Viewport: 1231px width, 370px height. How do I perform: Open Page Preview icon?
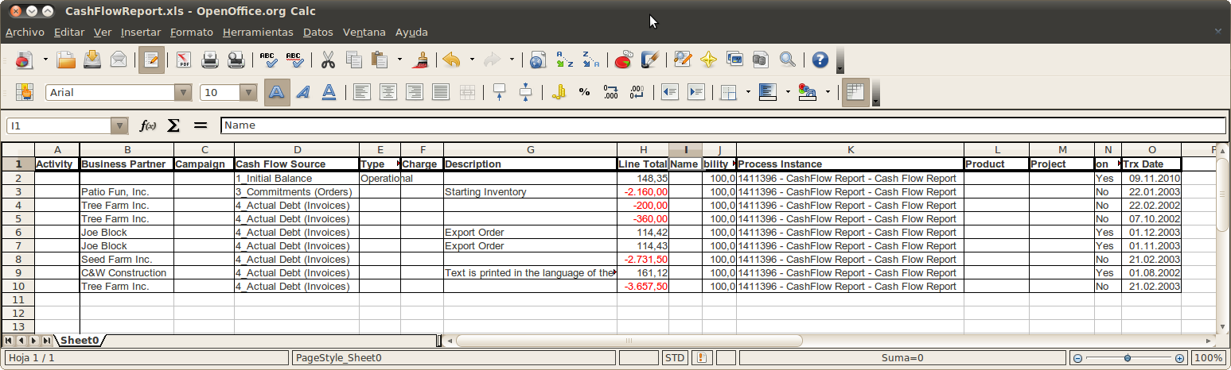(236, 60)
